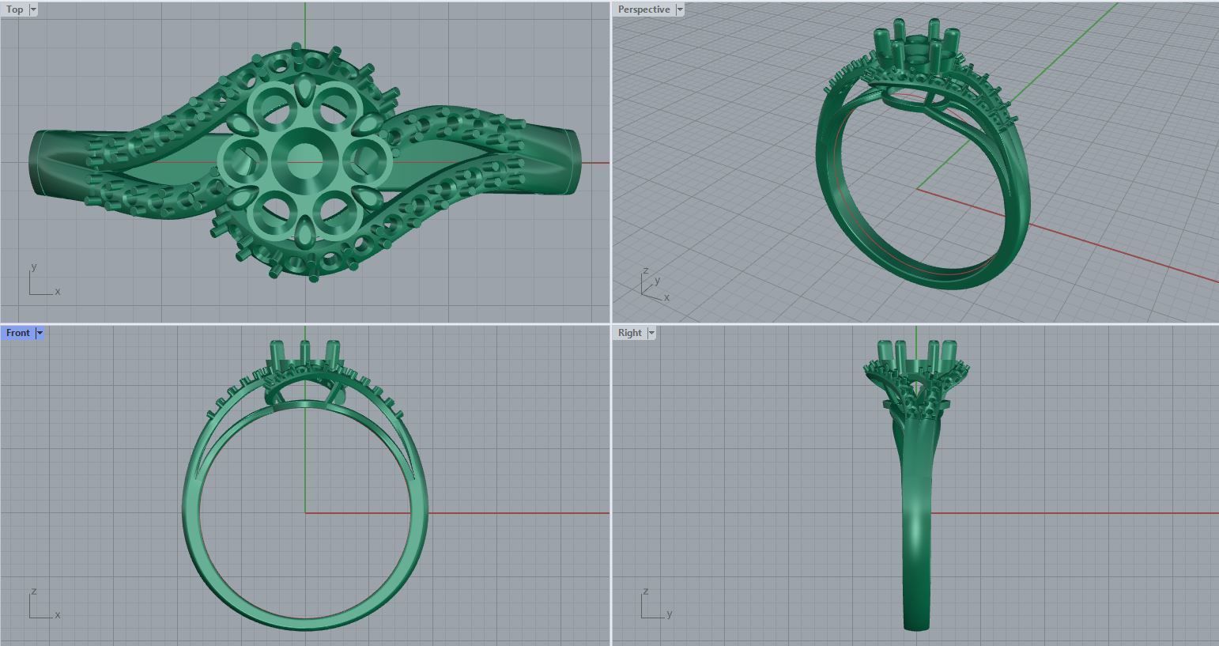Activate the Front viewport title label
The height and width of the screenshot is (646, 1219).
click(x=18, y=333)
